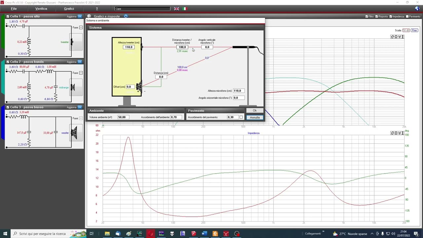Show hidden system tray icons
The height and width of the screenshot is (238, 423).
tap(372, 234)
